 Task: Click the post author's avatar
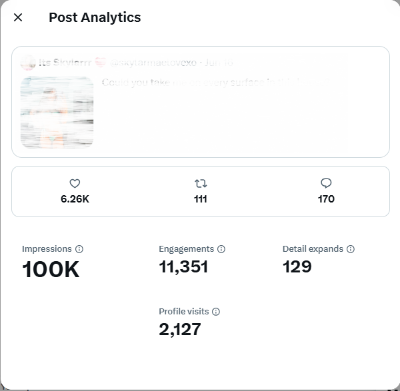[28, 63]
